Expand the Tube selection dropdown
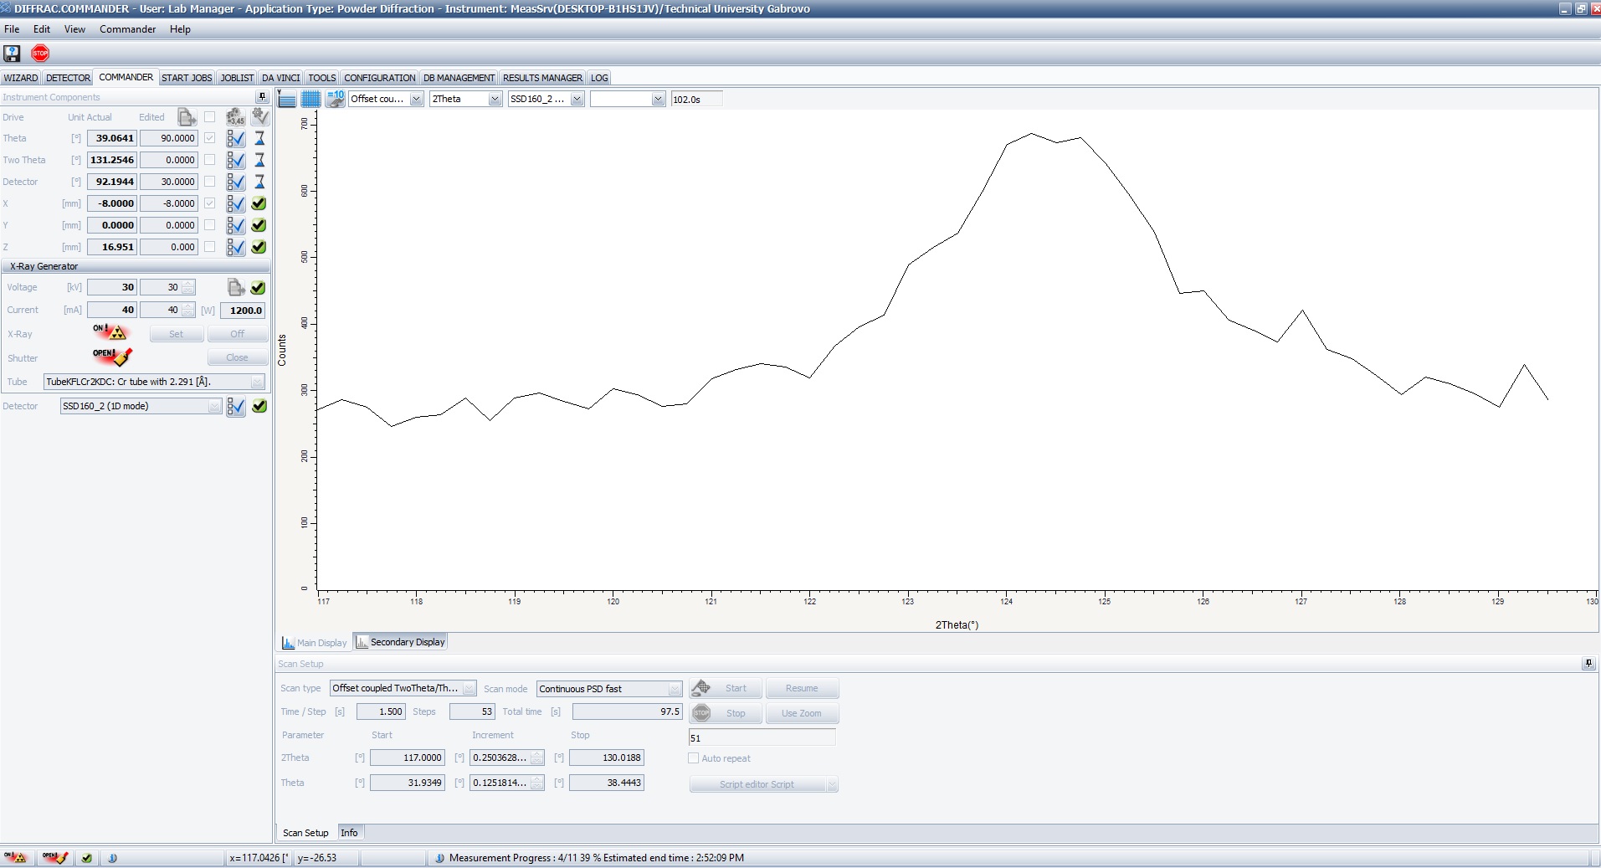 (257, 382)
